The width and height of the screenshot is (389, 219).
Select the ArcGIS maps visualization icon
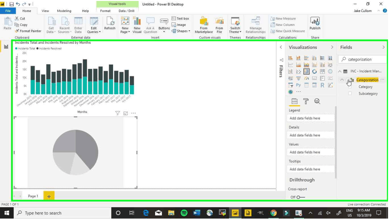pyautogui.click(x=291, y=92)
